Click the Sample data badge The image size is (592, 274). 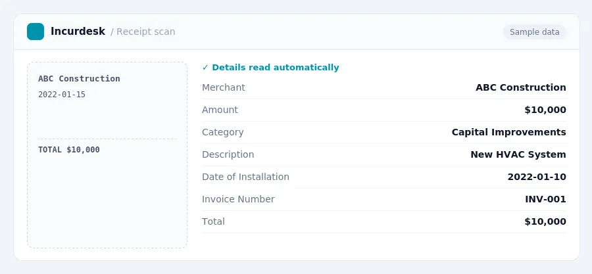[534, 32]
